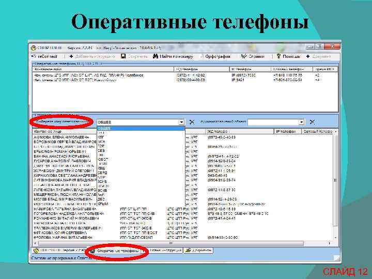372x279 pixels.
Task: Click the plus icon of Добавить ситуацию
Action: pos(71,56)
